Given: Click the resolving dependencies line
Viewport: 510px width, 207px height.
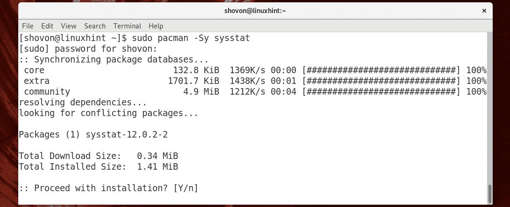Looking at the screenshot, I should (x=83, y=103).
